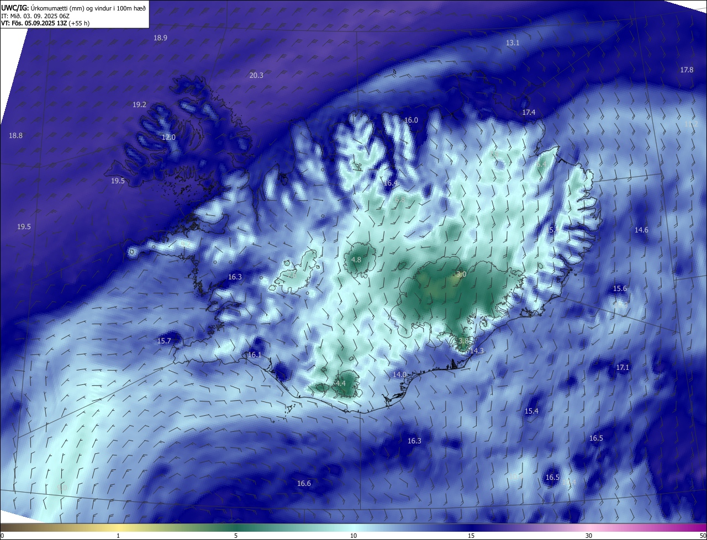Click the map value 16.6

[x=304, y=483]
